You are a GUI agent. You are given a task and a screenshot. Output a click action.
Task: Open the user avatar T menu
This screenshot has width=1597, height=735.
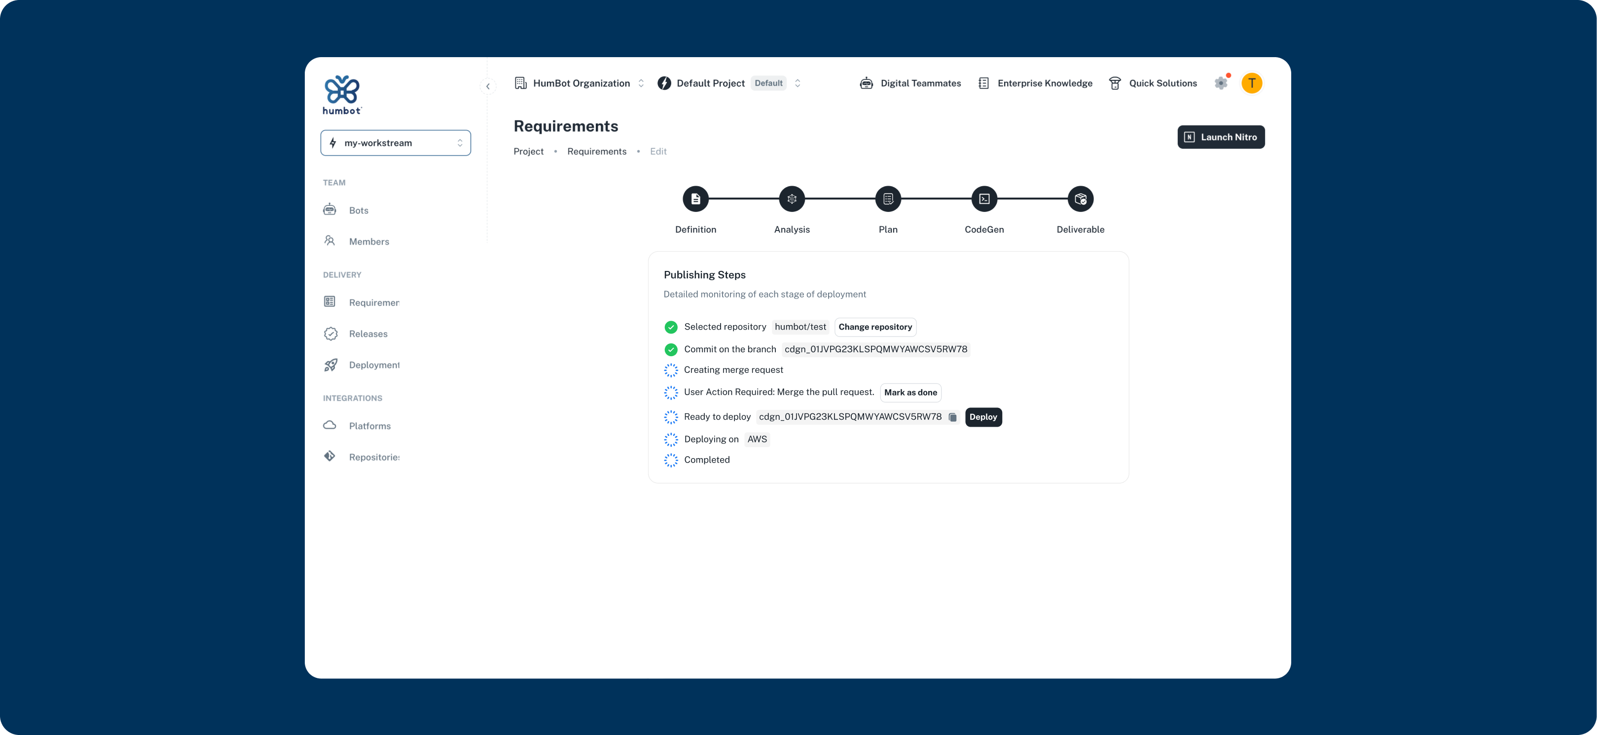pyautogui.click(x=1252, y=83)
